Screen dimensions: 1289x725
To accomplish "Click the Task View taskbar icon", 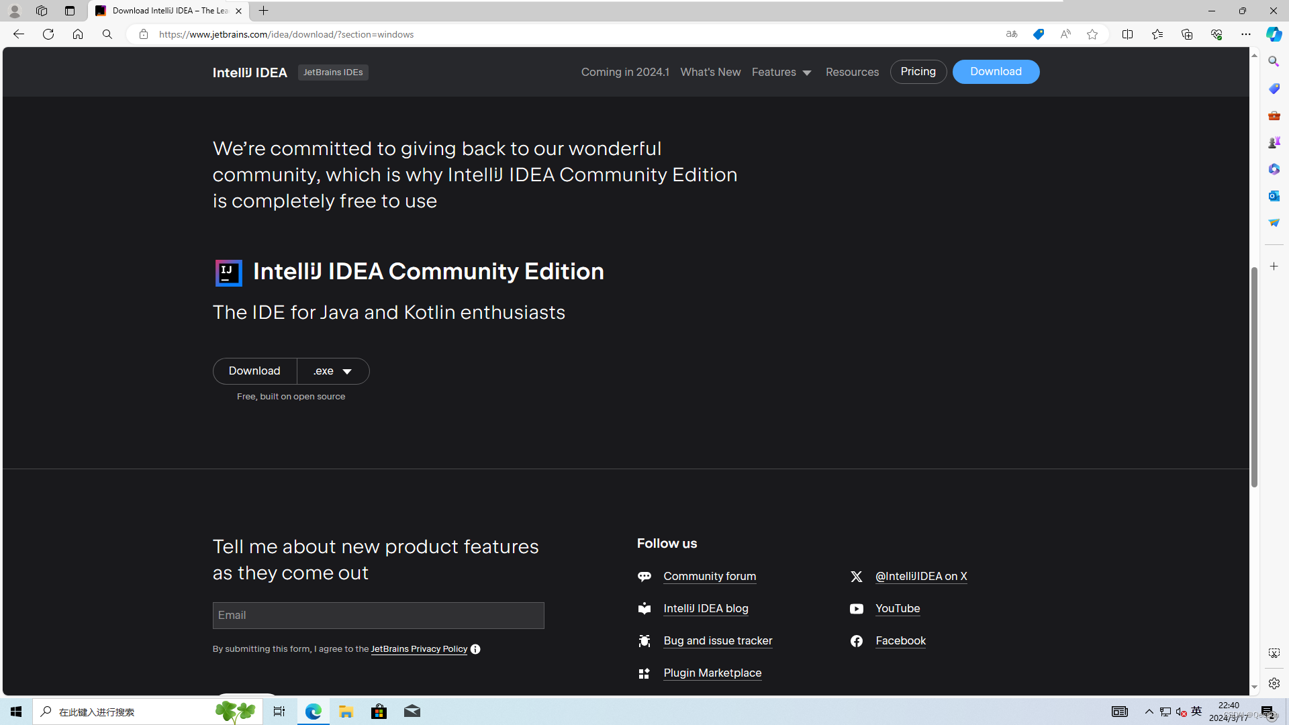I will [x=280, y=711].
